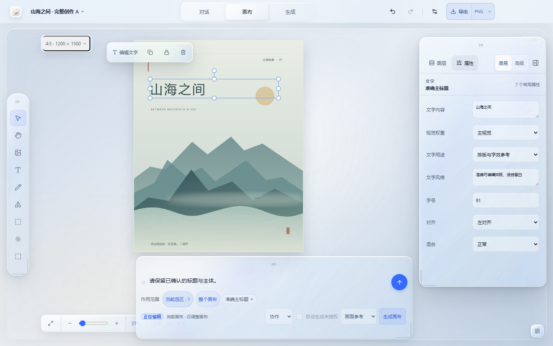
Task: Open the project name 山海之间 dropdown
Action: click(57, 12)
